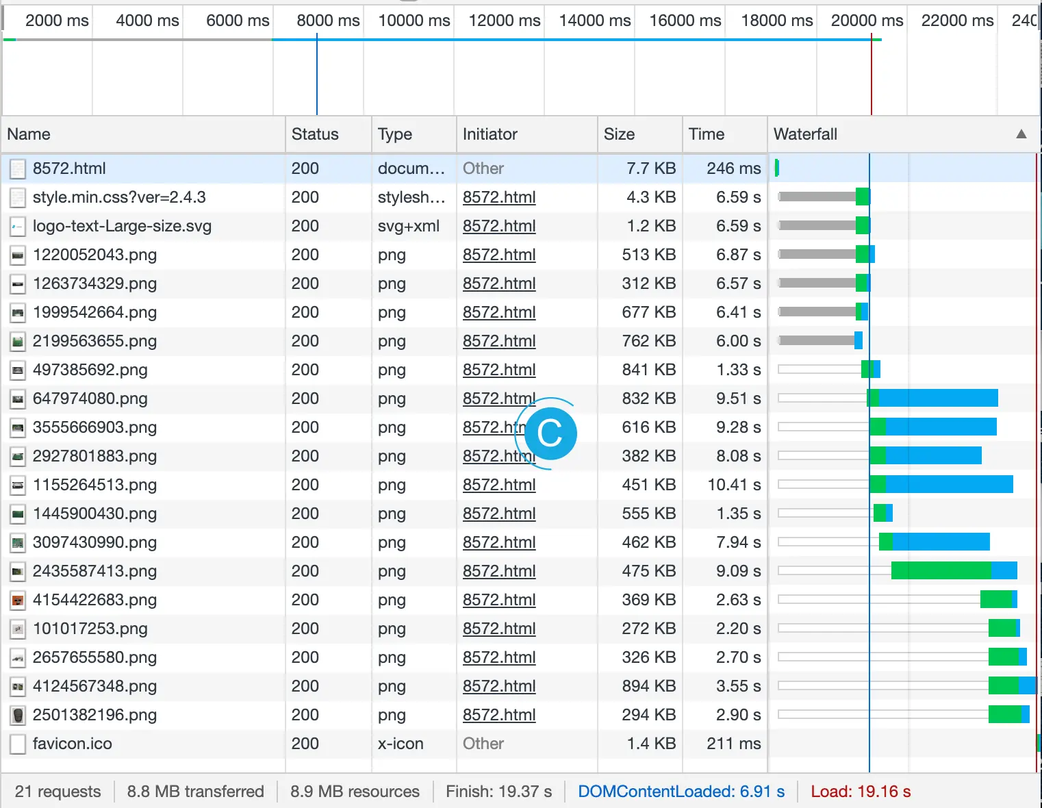Click the image icon for 1155264513.png
The image size is (1042, 808).
coord(18,485)
